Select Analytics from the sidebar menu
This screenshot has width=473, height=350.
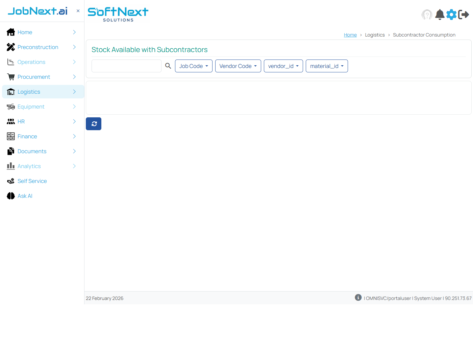29,166
